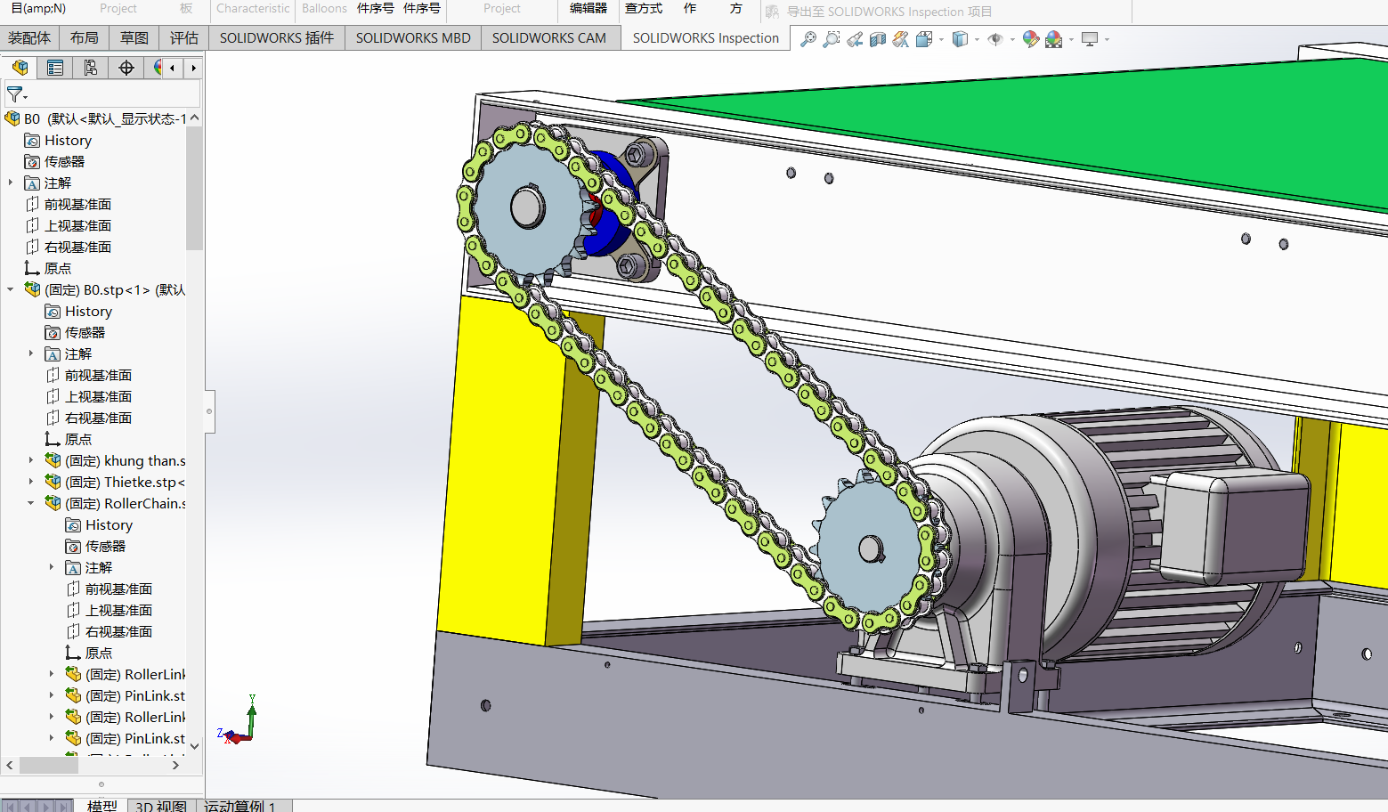Select the (固定) khung than component
1388x812 pixels.
(x=115, y=460)
